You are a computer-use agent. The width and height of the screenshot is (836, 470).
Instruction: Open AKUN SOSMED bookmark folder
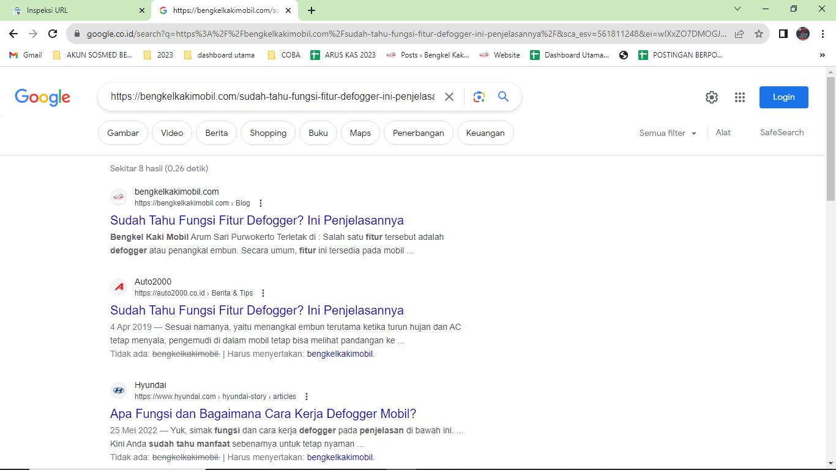[x=92, y=55]
